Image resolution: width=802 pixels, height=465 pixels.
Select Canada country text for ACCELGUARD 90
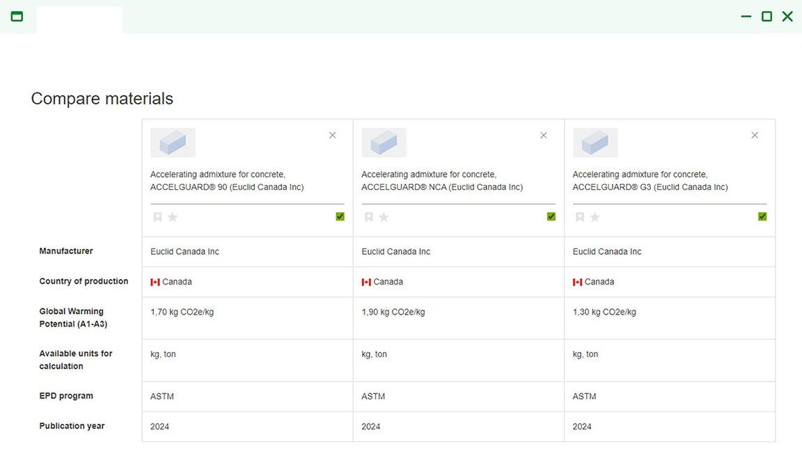177,282
